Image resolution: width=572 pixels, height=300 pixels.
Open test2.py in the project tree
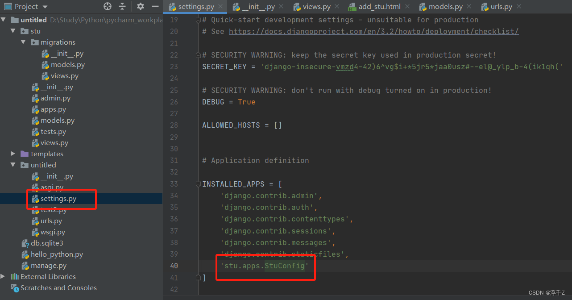coord(54,209)
